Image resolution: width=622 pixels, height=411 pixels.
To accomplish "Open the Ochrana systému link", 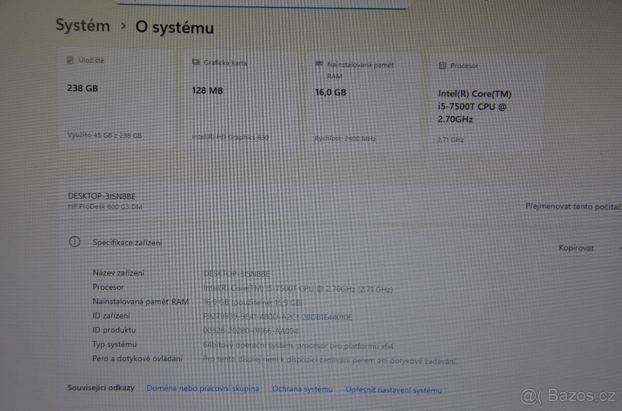I will click(x=303, y=389).
